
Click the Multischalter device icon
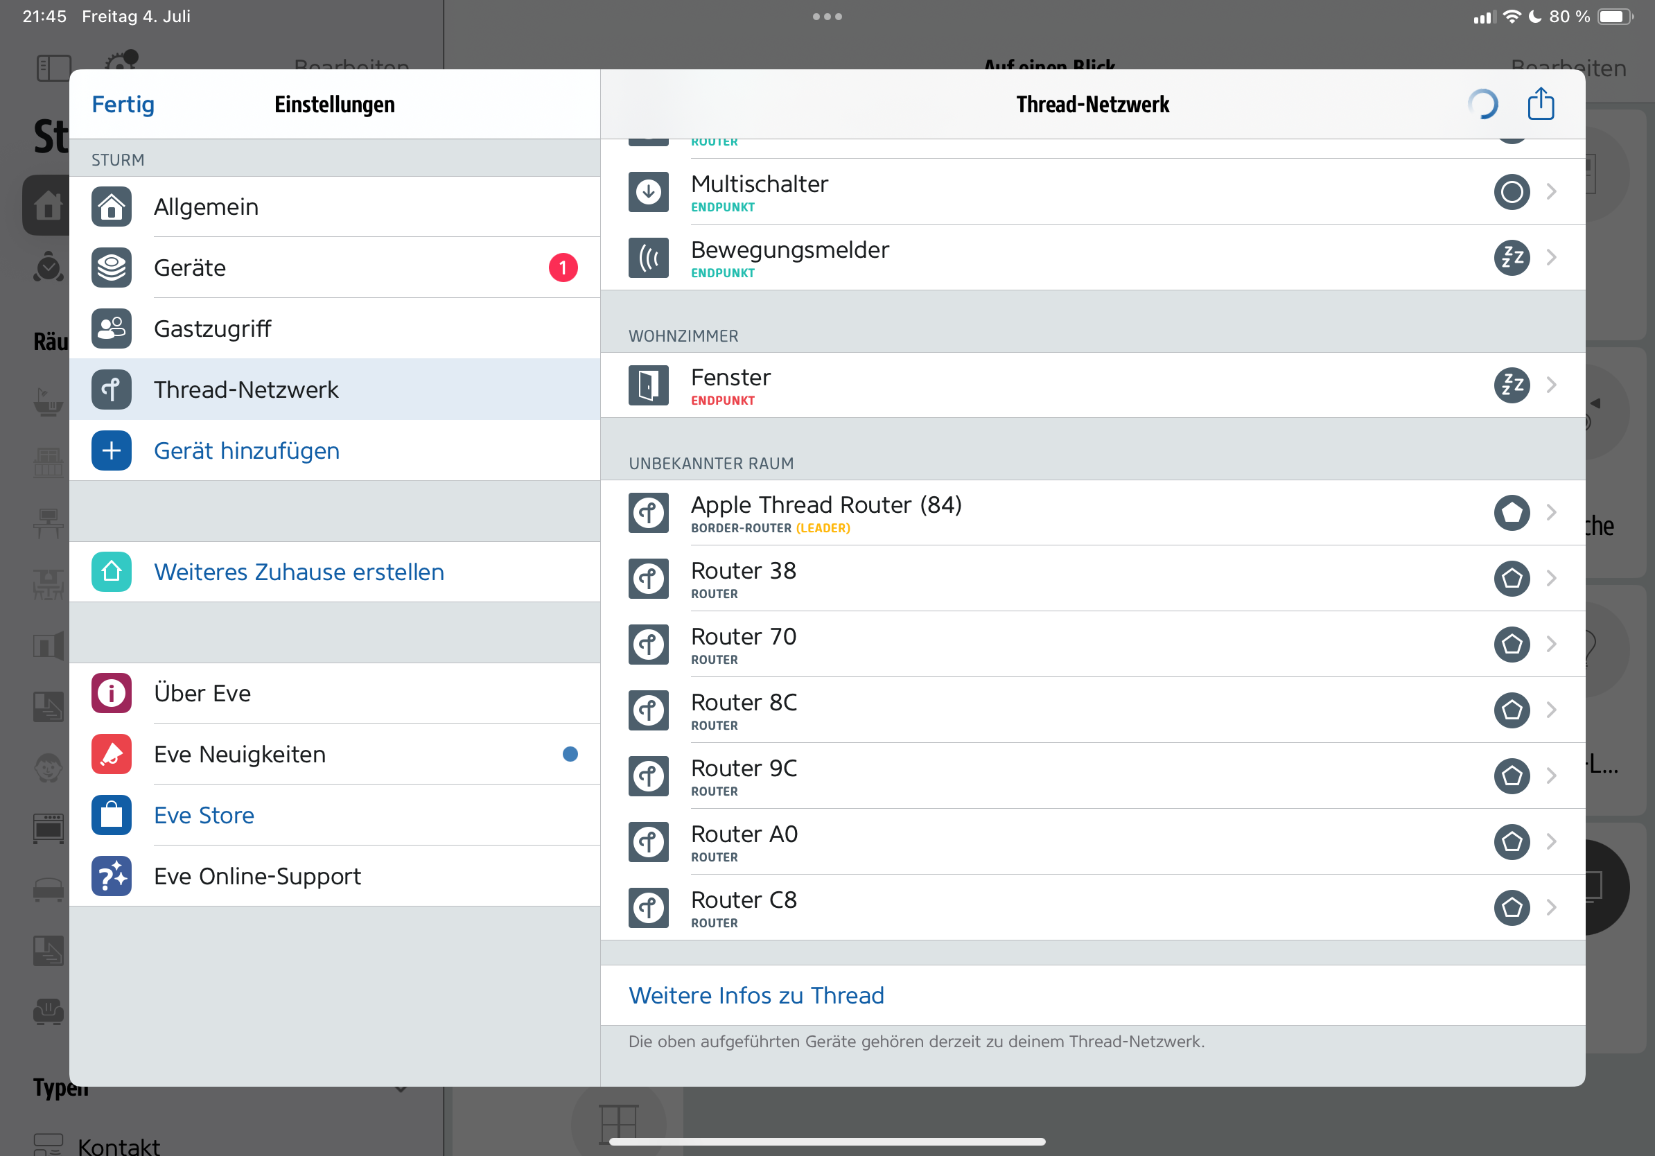click(648, 192)
